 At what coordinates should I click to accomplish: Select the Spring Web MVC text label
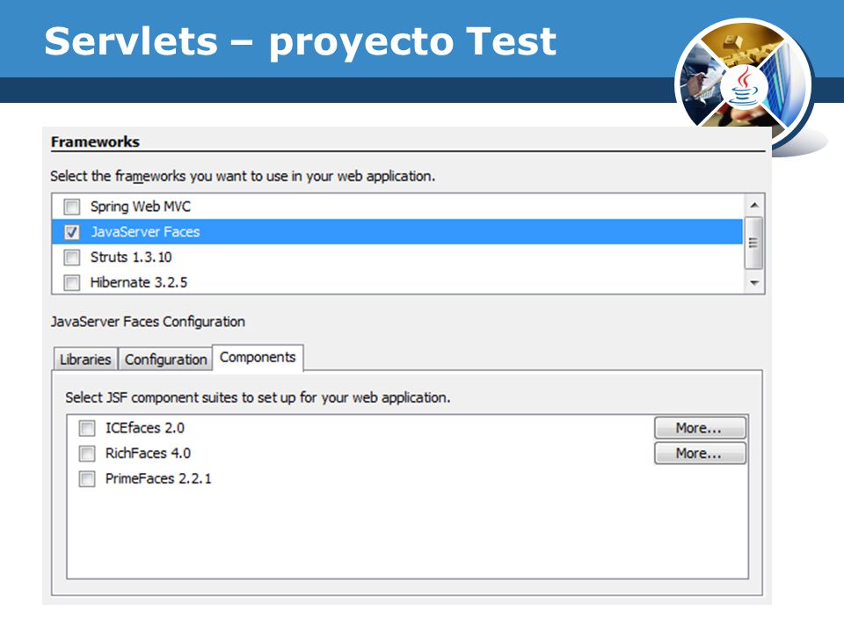pyautogui.click(x=141, y=207)
